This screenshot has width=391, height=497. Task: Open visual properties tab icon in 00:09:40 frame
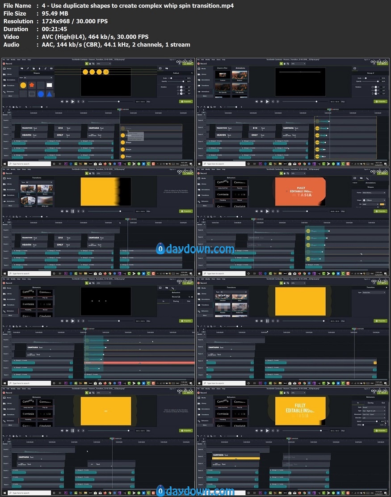pyautogui.click(x=354, y=178)
